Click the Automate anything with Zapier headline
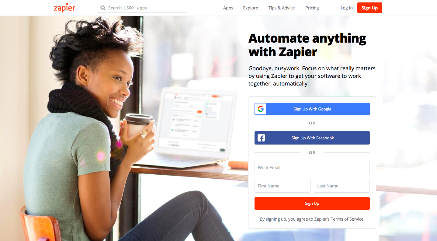The image size is (437, 241). (307, 45)
